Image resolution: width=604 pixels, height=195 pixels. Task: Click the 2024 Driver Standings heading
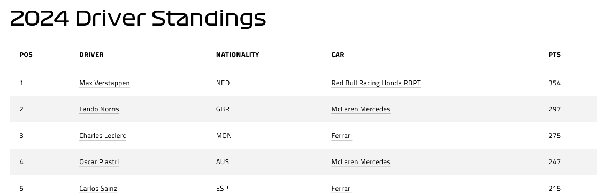138,19
